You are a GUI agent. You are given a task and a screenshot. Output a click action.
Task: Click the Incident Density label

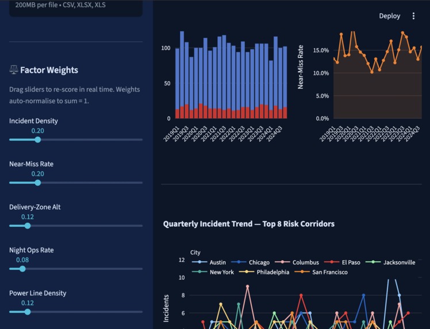pos(33,121)
